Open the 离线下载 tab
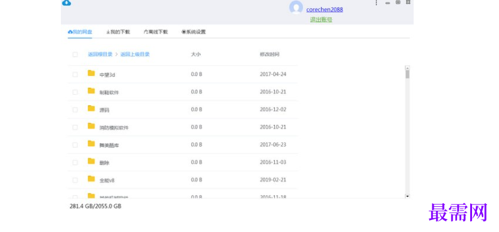 156,32
